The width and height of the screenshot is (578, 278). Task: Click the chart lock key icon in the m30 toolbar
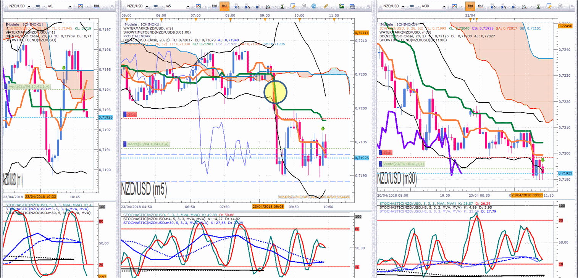click(x=549, y=6)
